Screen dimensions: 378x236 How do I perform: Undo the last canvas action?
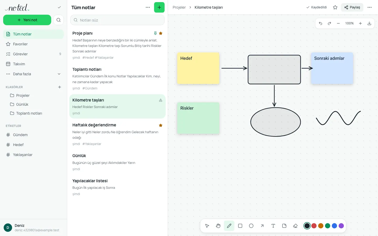321,23
